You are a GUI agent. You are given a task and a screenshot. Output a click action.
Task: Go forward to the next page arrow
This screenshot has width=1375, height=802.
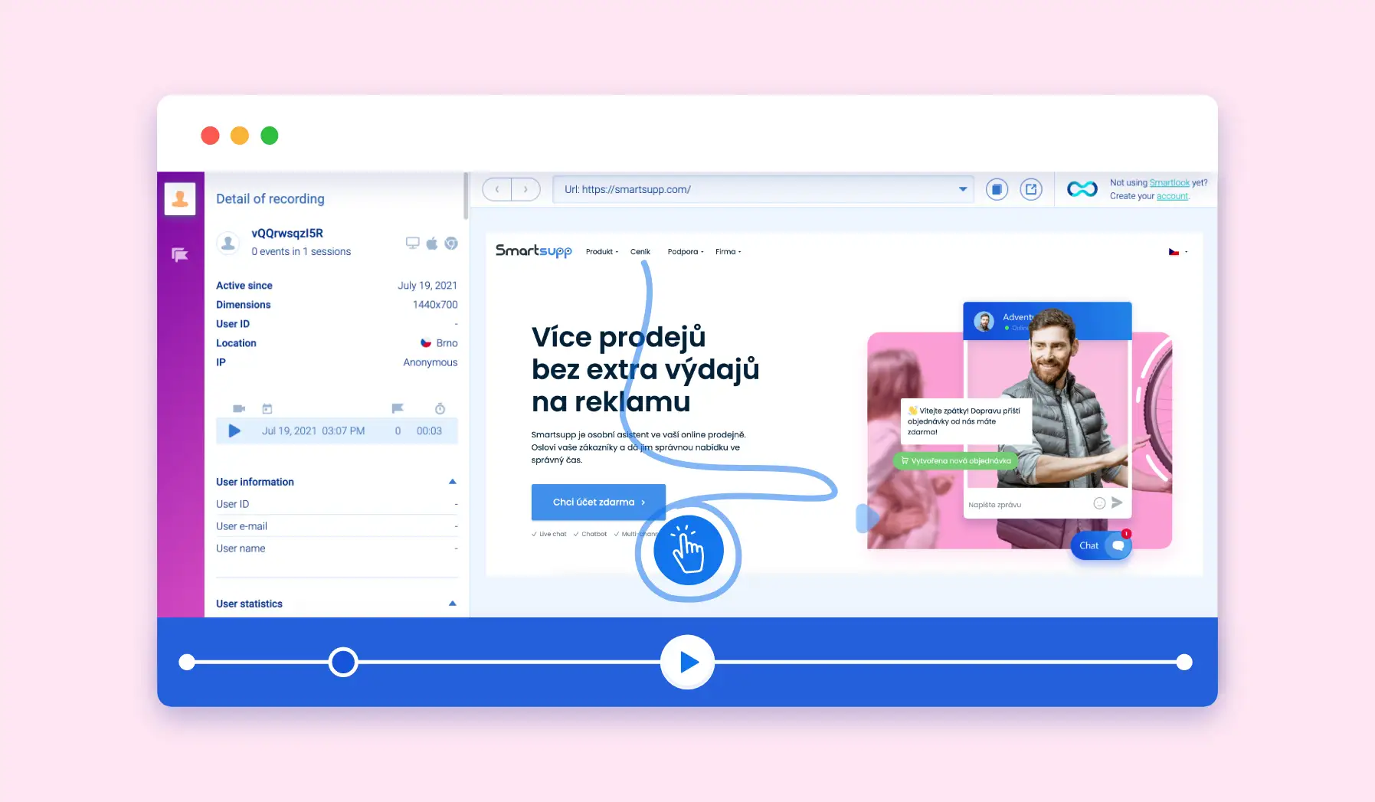(x=525, y=189)
